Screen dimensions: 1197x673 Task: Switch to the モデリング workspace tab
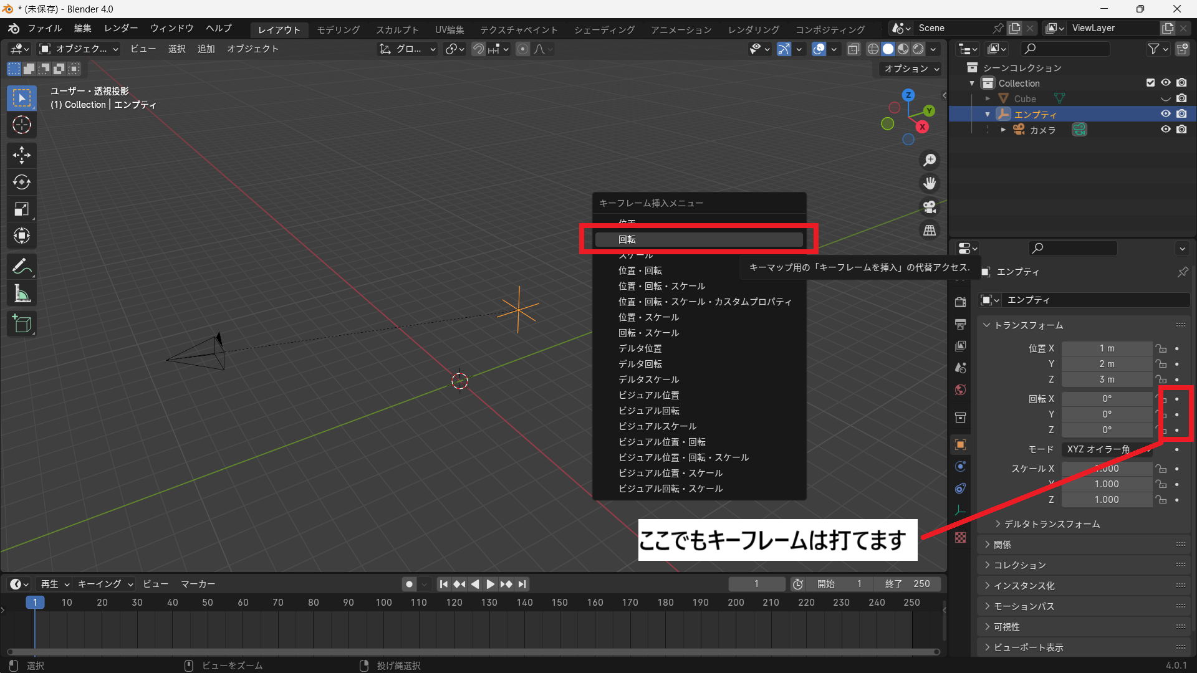pyautogui.click(x=338, y=29)
